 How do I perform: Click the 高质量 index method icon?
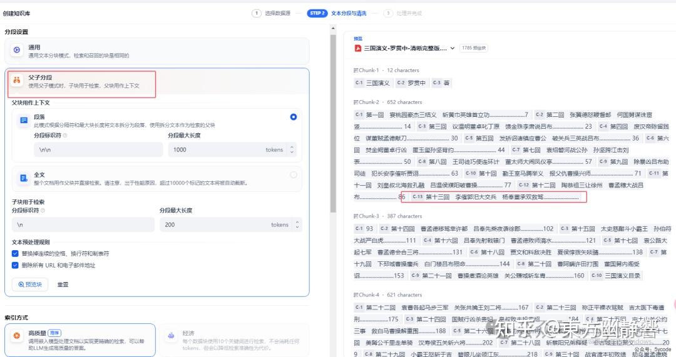click(17, 336)
